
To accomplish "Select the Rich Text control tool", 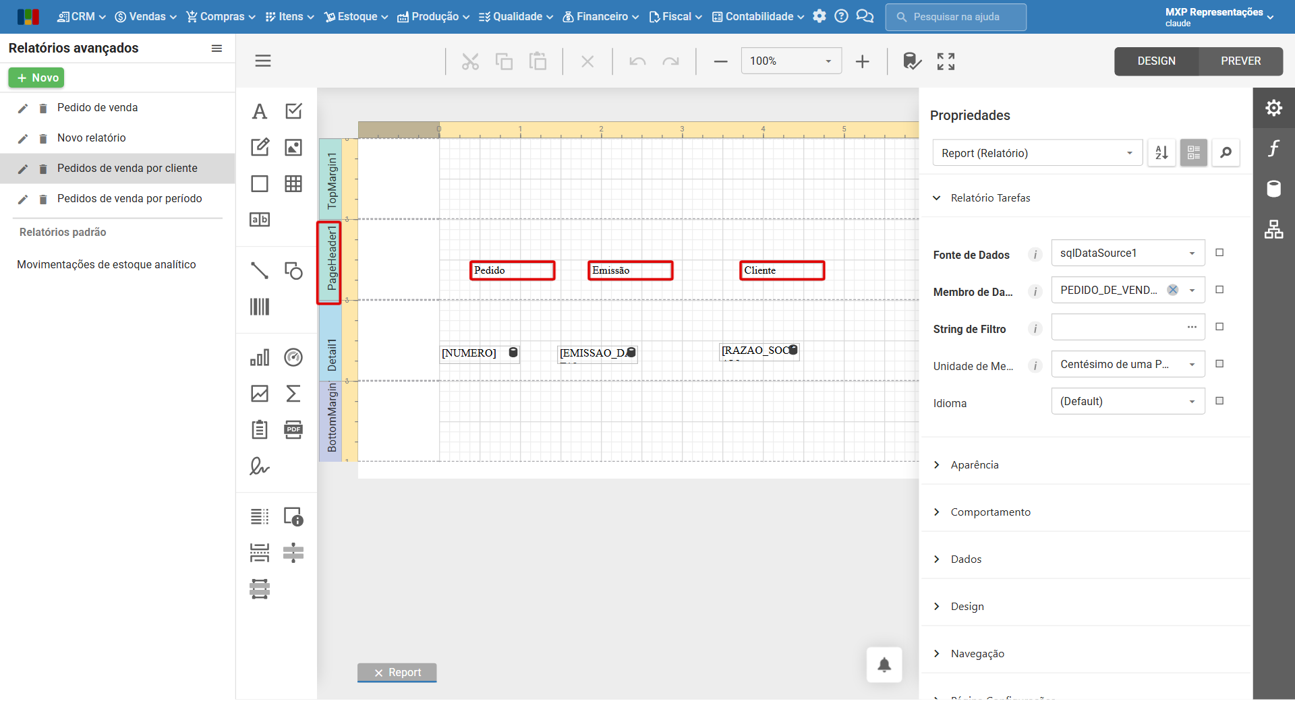I will [260, 148].
